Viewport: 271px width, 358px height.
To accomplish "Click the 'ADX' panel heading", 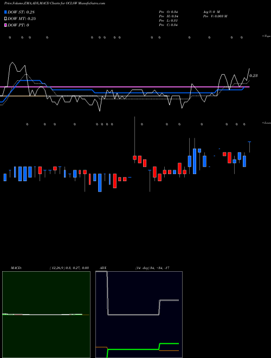I will [103, 268].
